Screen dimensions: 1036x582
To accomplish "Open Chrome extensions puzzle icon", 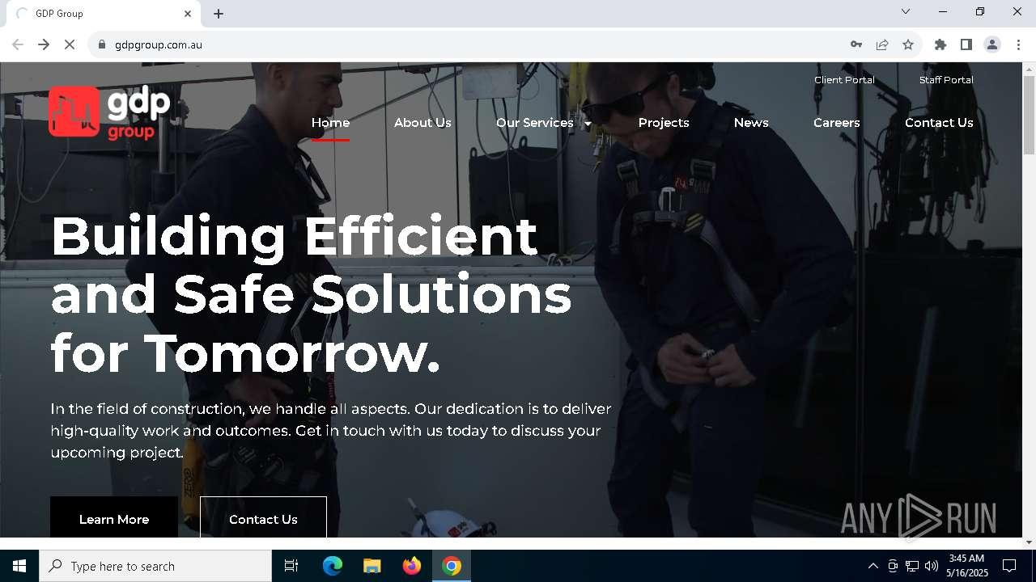I will pos(940,44).
